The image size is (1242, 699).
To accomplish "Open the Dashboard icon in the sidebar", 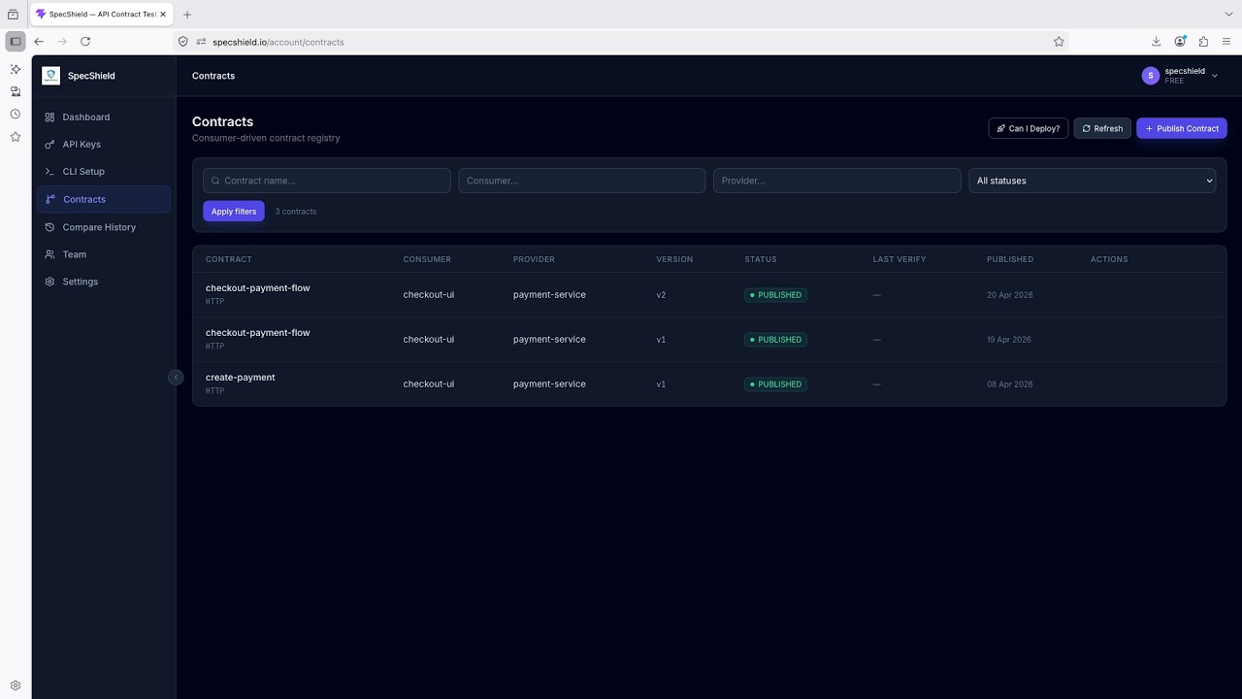I will (49, 116).
